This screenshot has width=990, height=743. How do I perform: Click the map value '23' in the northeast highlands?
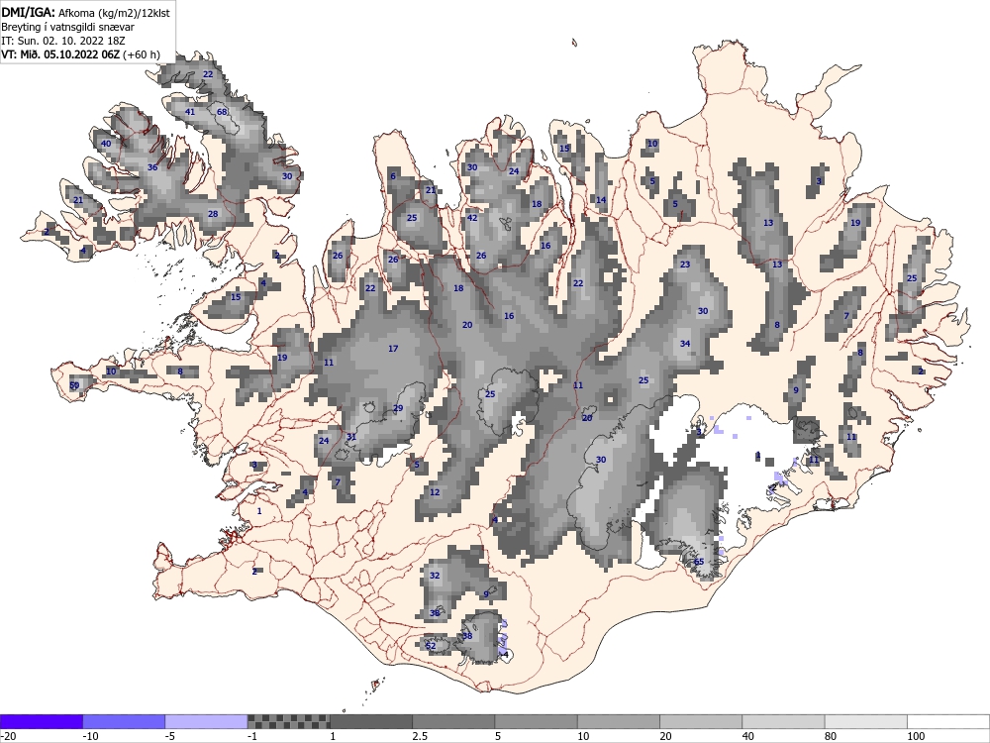tap(685, 265)
